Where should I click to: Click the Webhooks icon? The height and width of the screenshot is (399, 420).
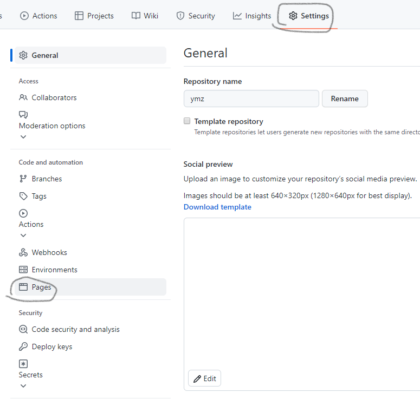coord(23,252)
